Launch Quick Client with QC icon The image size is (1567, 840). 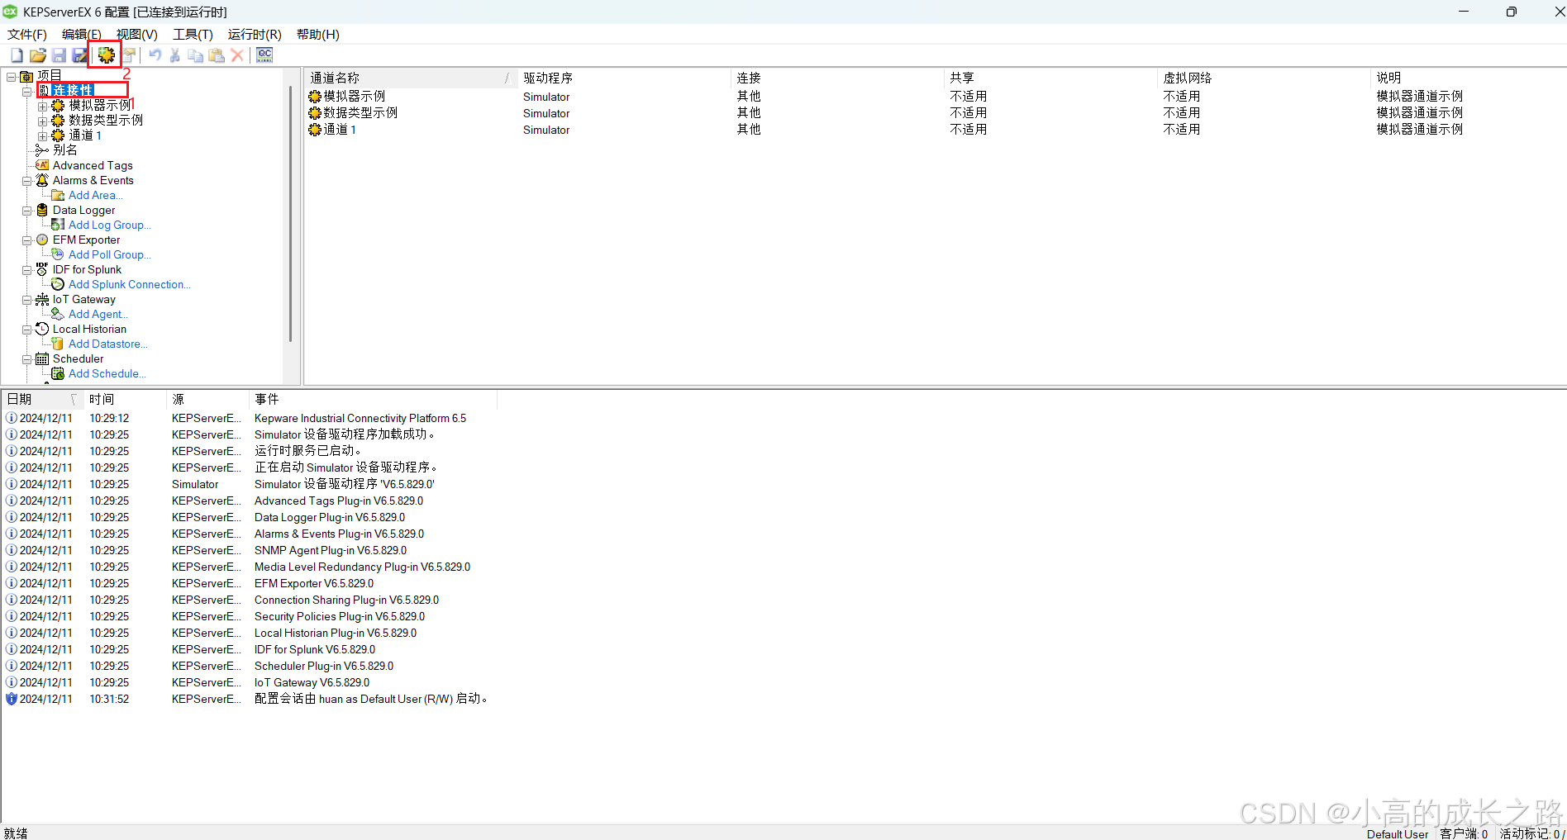pyautogui.click(x=264, y=55)
